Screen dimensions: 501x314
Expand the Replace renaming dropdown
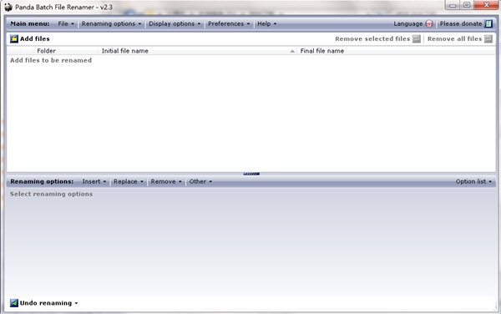(x=129, y=181)
